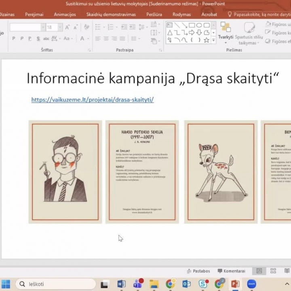Viewport: 291px width, 291px height.
Task: Click the Ieškoti taskbar search field
Action: point(56,284)
